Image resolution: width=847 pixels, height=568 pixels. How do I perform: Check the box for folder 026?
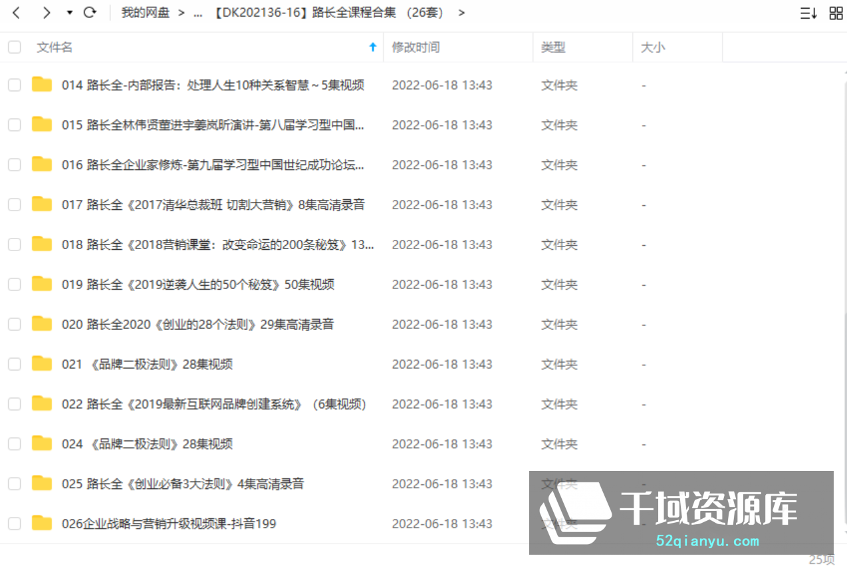coord(14,523)
